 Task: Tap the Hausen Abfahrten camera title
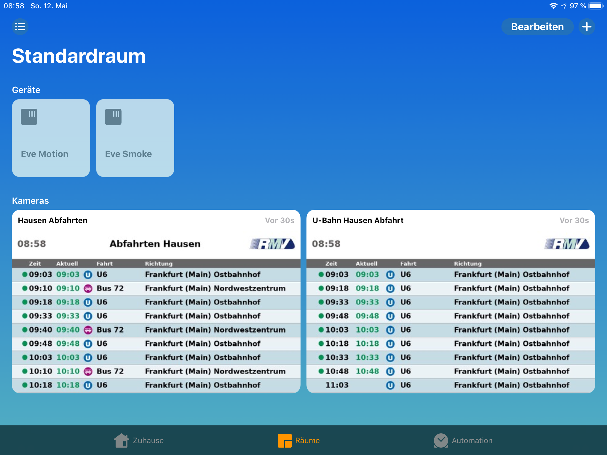pyautogui.click(x=53, y=220)
